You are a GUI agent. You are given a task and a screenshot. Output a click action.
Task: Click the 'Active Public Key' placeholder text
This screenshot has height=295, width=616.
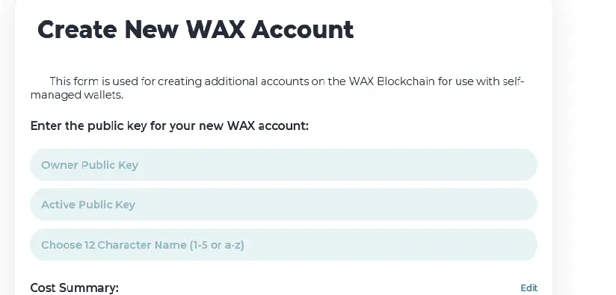88,205
